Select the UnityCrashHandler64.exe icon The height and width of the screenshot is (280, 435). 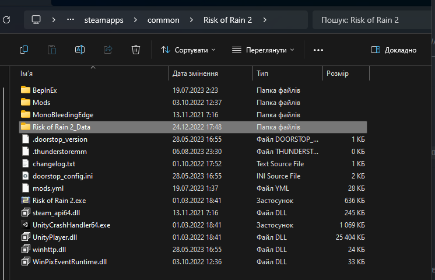(x=26, y=225)
